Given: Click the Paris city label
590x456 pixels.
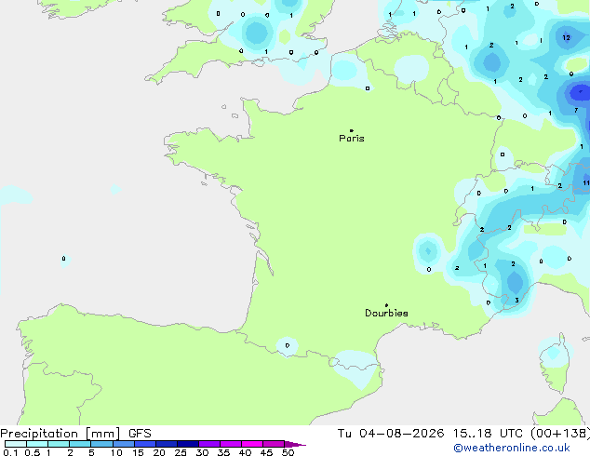Looking at the screenshot, I should [x=352, y=139].
